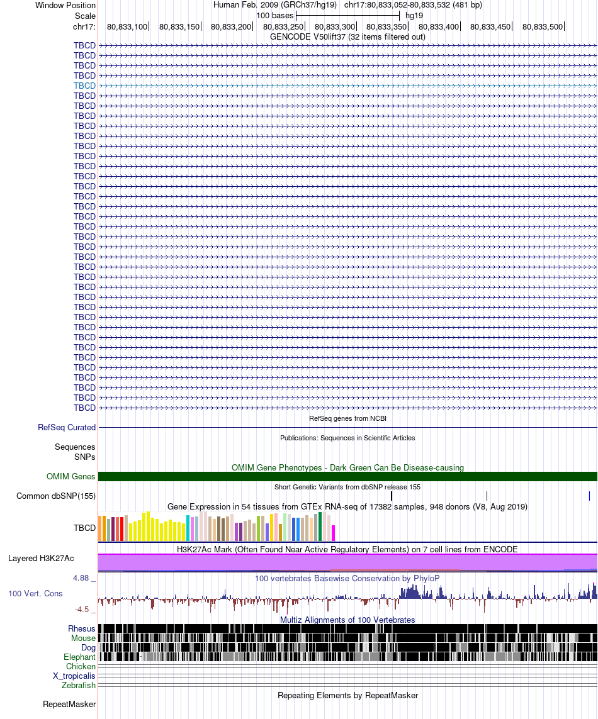Click the Elephant species label
Image resolution: width=598 pixels, height=719 pixels.
click(79, 657)
